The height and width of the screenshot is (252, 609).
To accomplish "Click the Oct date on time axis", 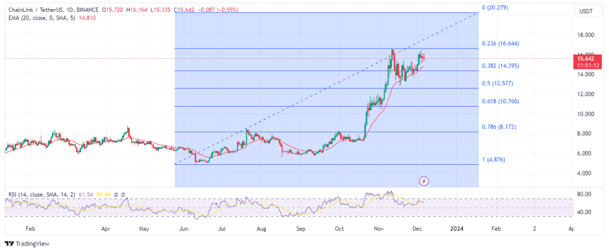I will click(340, 229).
